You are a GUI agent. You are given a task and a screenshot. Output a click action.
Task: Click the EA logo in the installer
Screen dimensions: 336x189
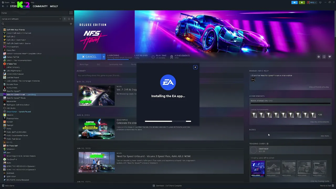click(x=168, y=82)
